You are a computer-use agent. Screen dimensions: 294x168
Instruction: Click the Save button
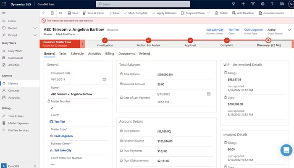(73, 13)
